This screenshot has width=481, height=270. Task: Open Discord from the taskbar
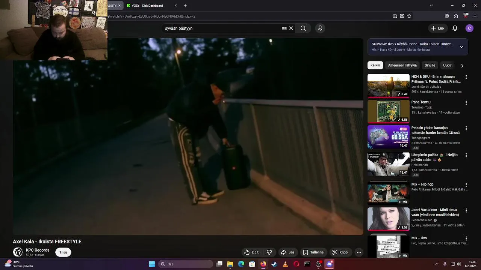click(x=330, y=264)
